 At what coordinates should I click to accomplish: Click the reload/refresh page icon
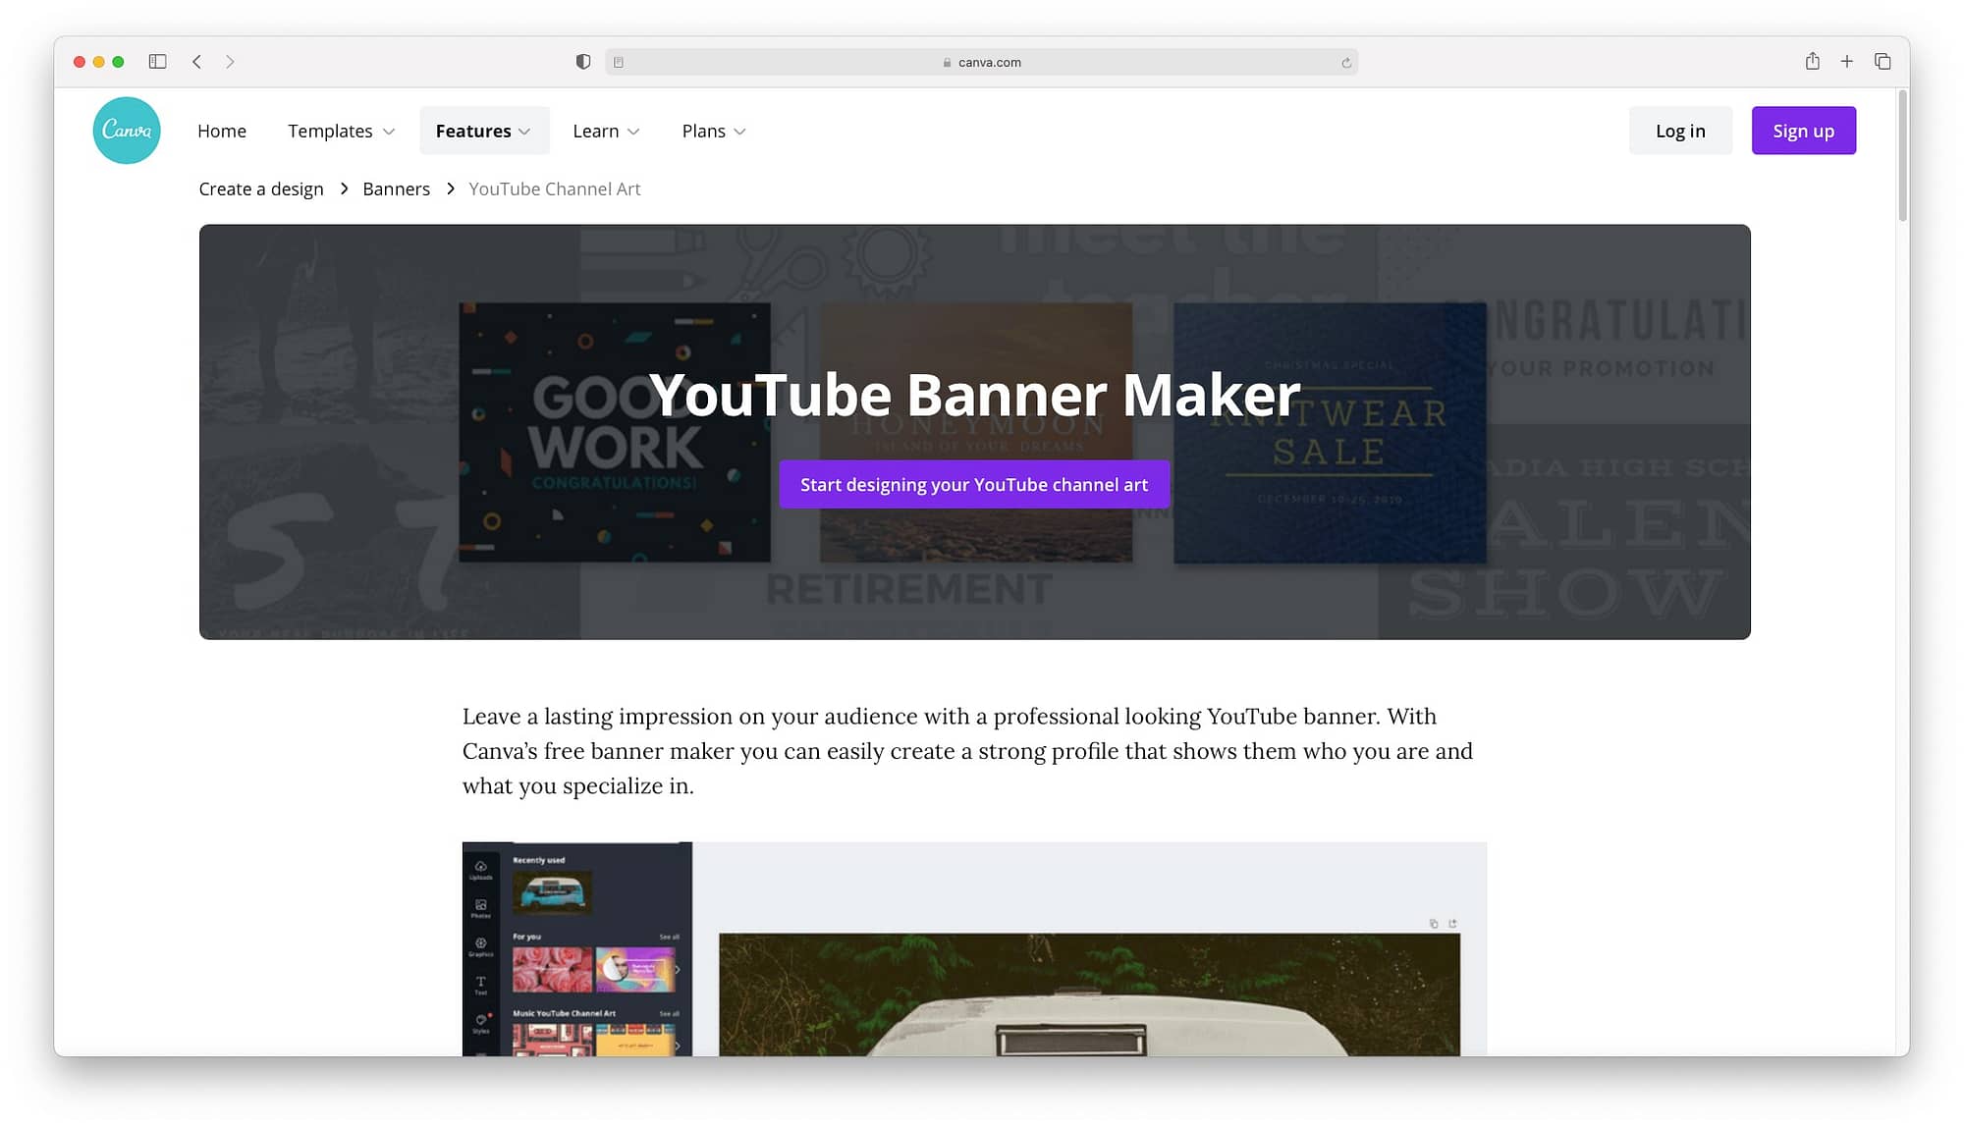tap(1345, 61)
